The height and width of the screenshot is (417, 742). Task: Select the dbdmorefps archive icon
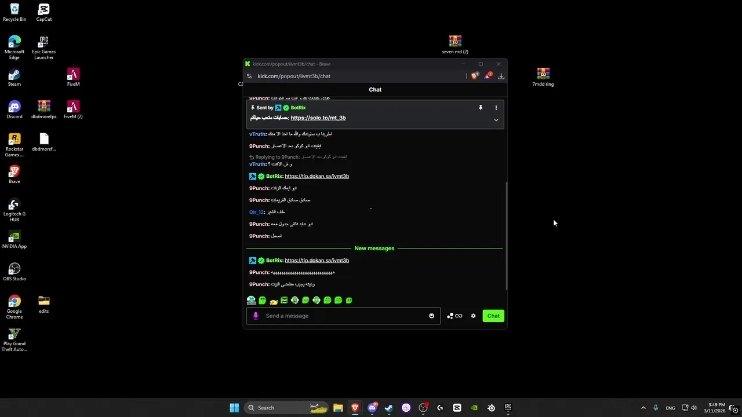(x=44, y=110)
